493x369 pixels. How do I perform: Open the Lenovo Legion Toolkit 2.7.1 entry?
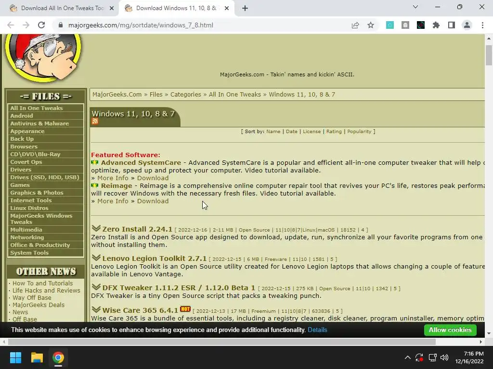[x=155, y=258]
